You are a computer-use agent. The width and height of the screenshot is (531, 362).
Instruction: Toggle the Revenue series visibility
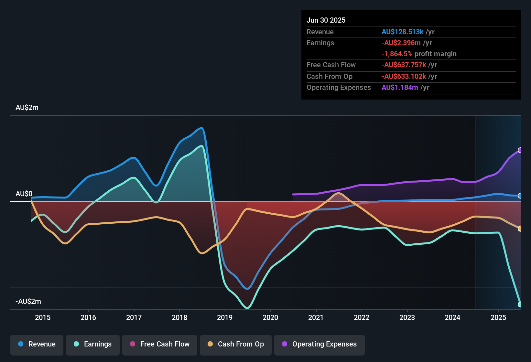pos(37,344)
